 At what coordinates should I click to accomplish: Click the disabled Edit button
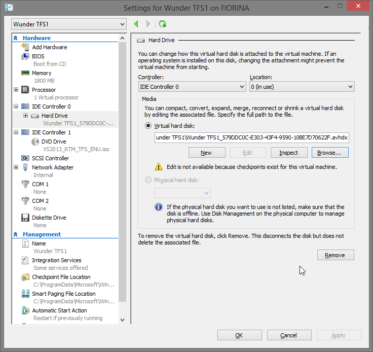click(248, 153)
